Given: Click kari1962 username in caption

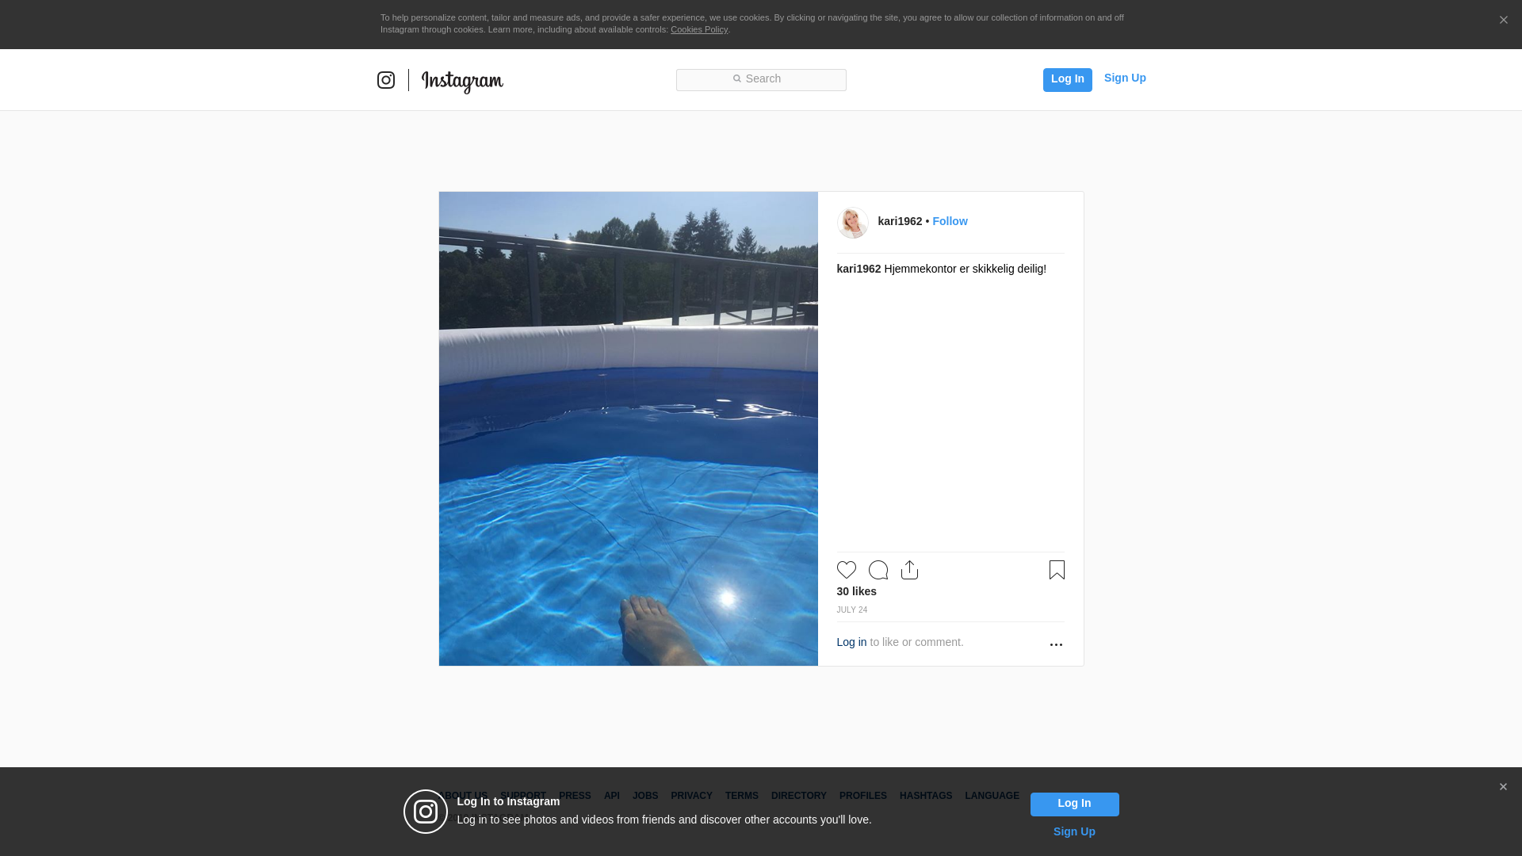Looking at the screenshot, I should 859,269.
